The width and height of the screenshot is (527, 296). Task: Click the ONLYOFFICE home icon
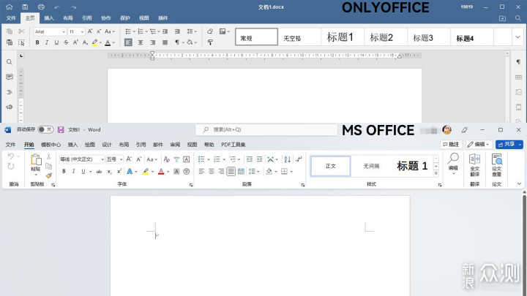point(9,7)
